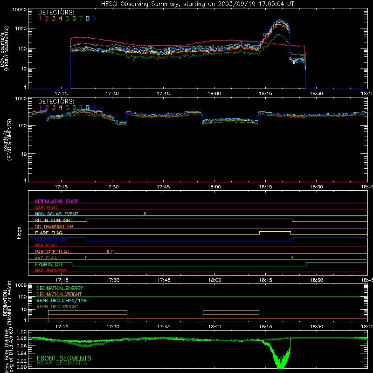Select detector 3 in the rear segments legend

(54, 108)
